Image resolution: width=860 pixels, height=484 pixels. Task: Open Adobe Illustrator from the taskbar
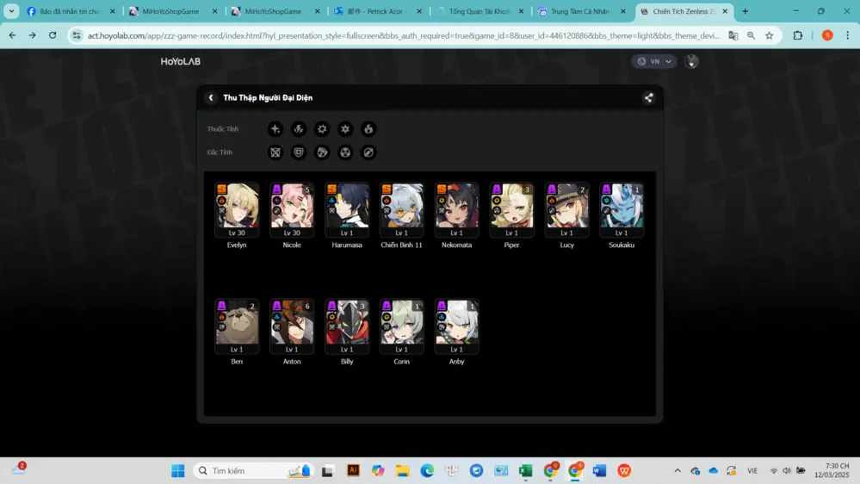(353, 470)
